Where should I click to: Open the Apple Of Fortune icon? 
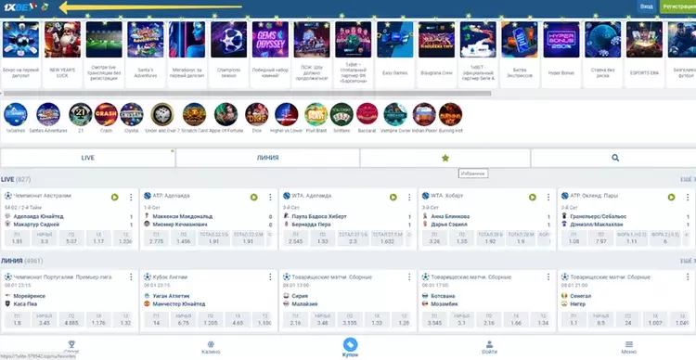(x=226, y=114)
